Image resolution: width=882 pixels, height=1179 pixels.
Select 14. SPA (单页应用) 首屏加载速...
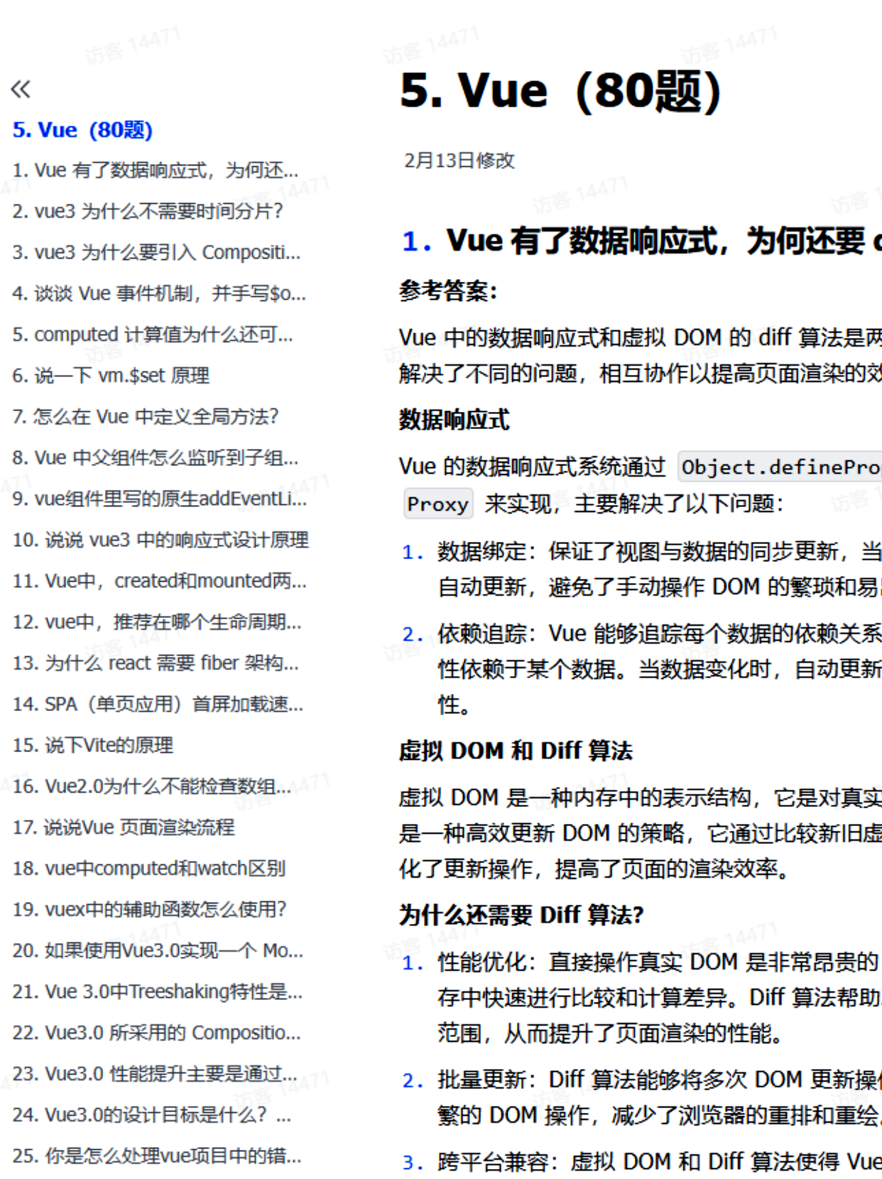click(x=158, y=704)
